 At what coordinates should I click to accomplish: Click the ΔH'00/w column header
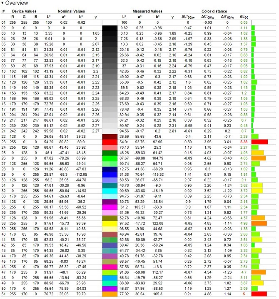click(227, 17)
